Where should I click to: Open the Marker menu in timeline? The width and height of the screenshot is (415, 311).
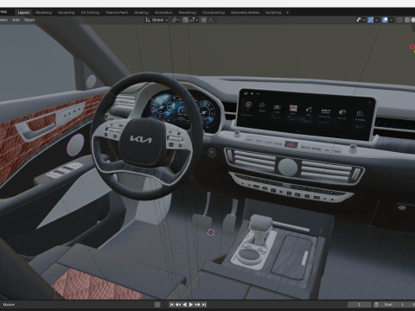click(x=9, y=304)
